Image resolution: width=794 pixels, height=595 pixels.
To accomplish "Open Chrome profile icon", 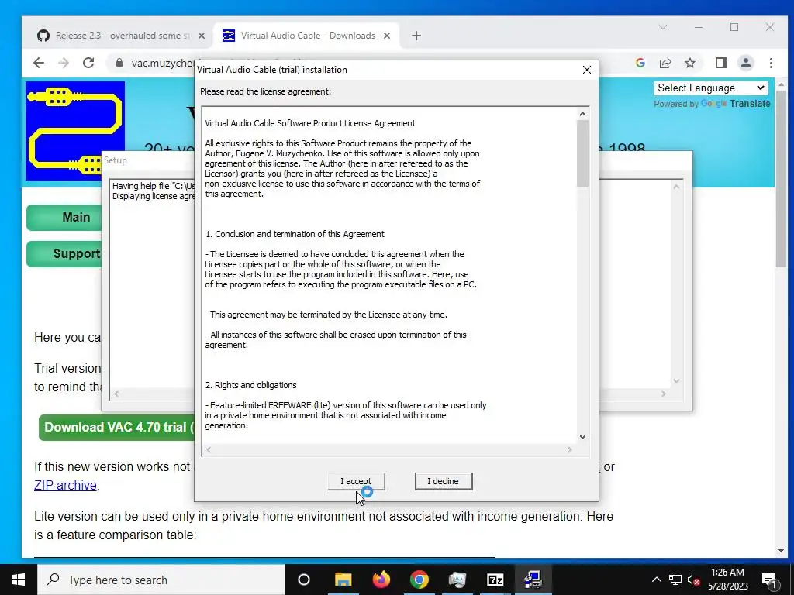I will [x=745, y=63].
